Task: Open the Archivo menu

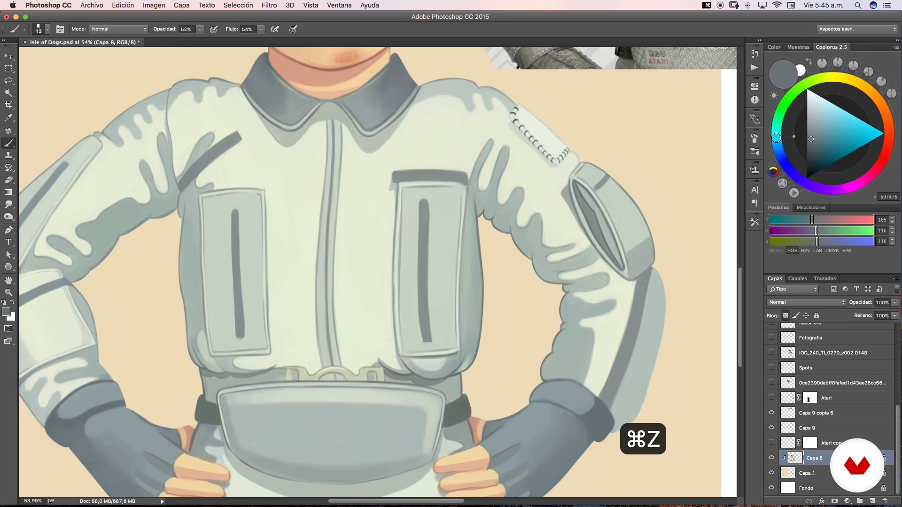Action: pos(92,5)
